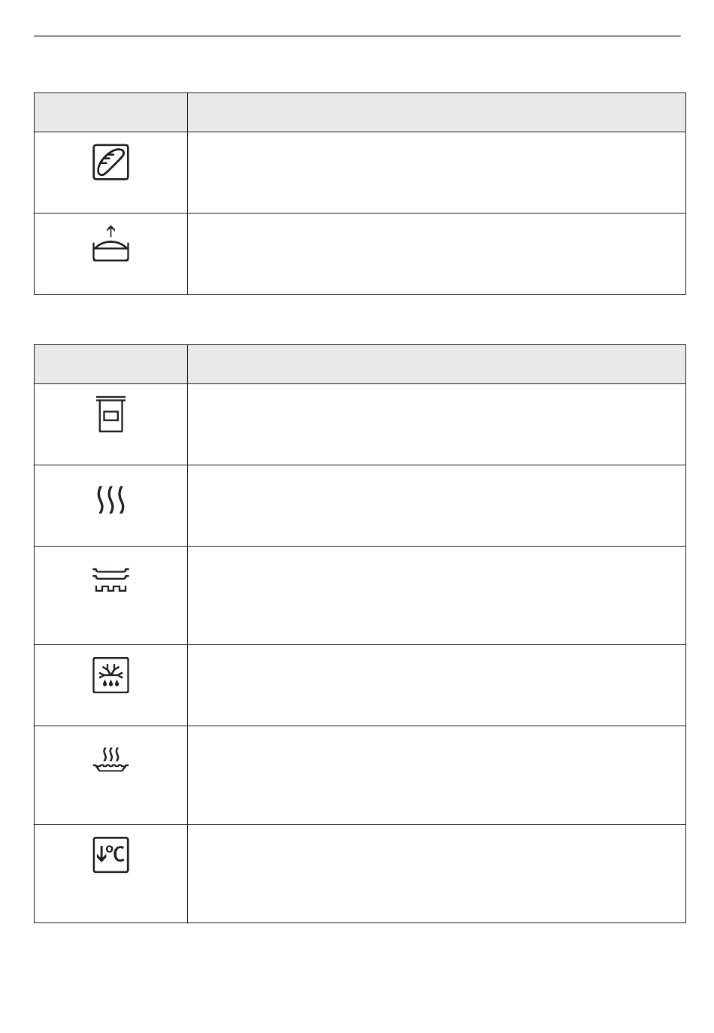The height and width of the screenshot is (1033, 714).
Task: Click the empty description cell beside defrost icon
Action: (437, 686)
